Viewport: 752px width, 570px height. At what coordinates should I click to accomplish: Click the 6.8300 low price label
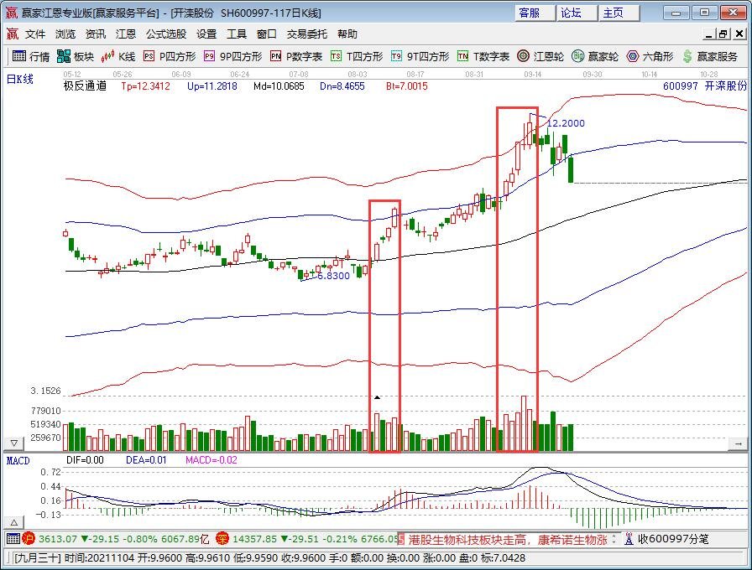point(333,276)
